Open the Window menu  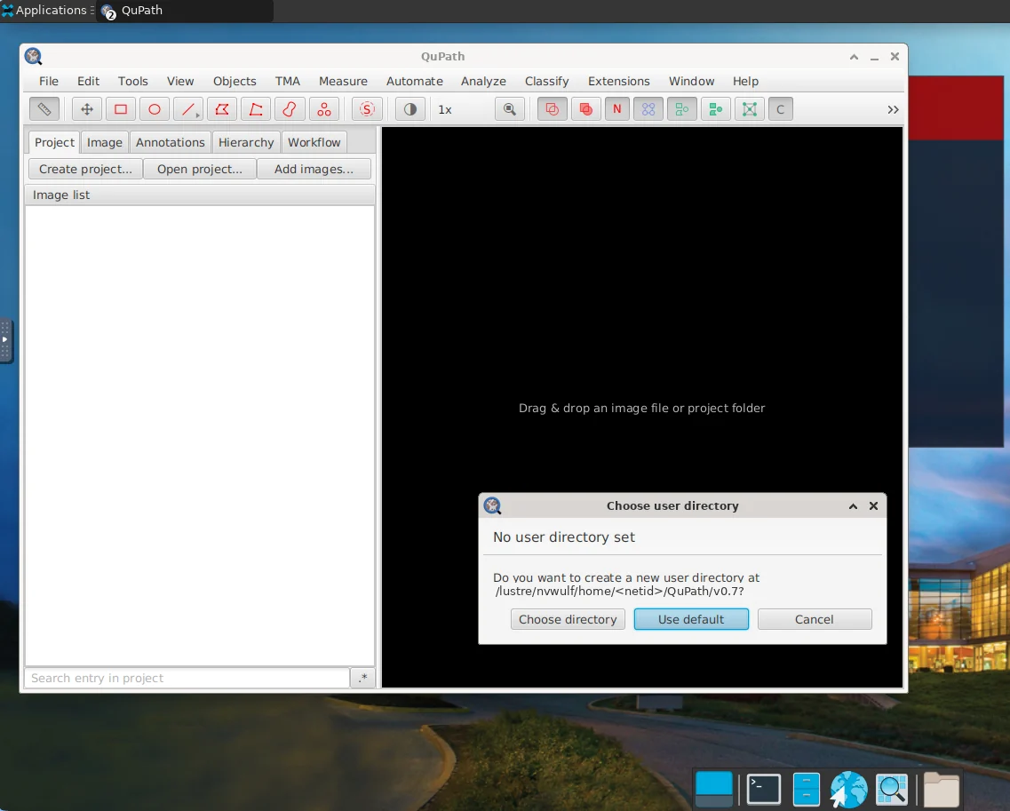[x=691, y=81]
